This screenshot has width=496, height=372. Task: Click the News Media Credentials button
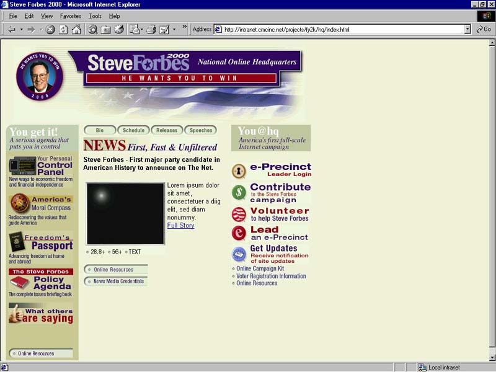[116, 281]
